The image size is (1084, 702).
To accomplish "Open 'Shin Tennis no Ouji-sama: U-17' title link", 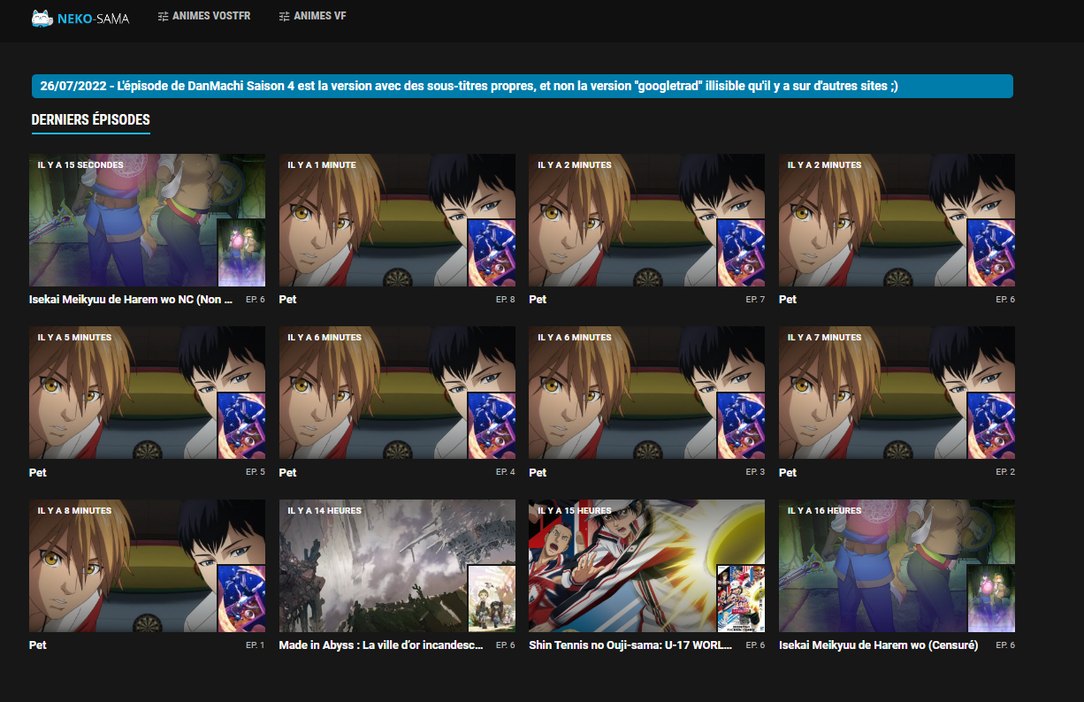I will tap(630, 645).
